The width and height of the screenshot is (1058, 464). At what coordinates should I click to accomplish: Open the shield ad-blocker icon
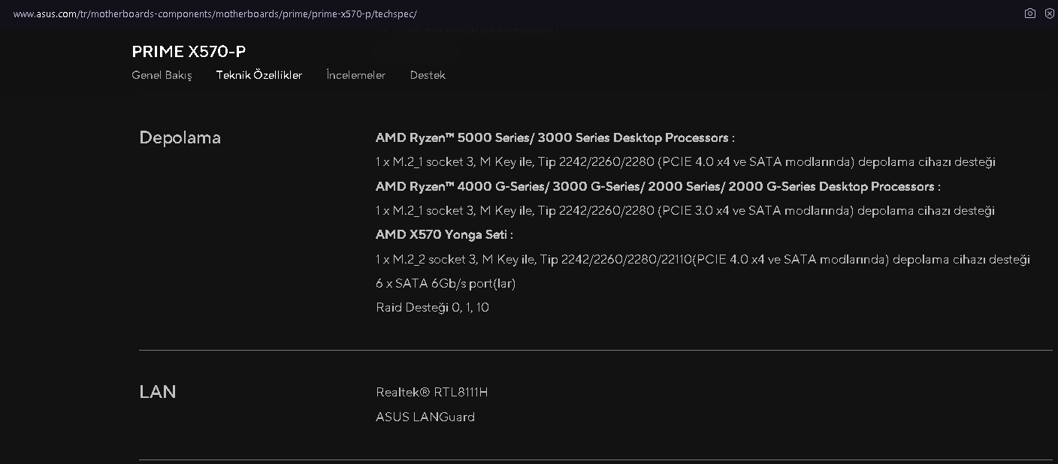click(1049, 14)
